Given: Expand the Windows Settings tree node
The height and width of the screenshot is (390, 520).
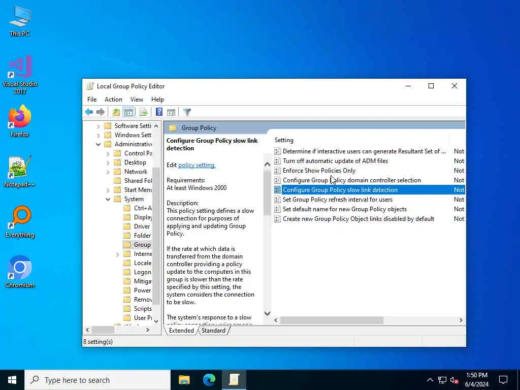Looking at the screenshot, I should point(98,135).
